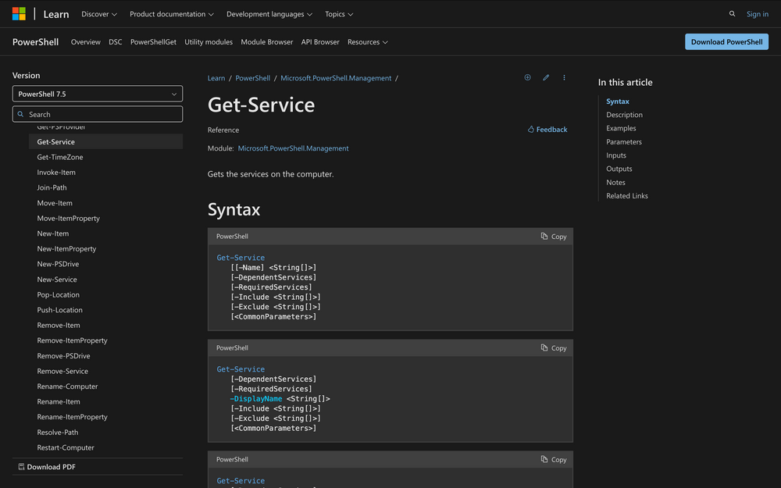Open the Module Browser tab

(266, 42)
